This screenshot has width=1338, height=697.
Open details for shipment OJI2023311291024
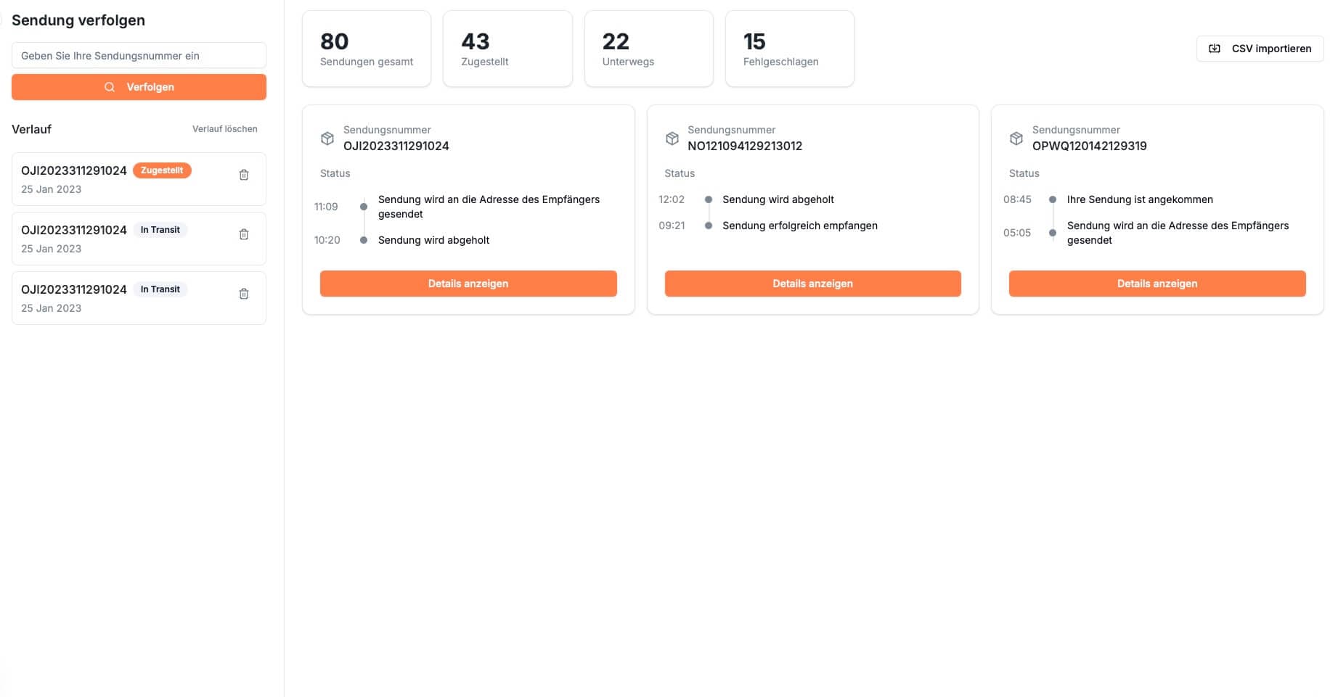point(468,284)
